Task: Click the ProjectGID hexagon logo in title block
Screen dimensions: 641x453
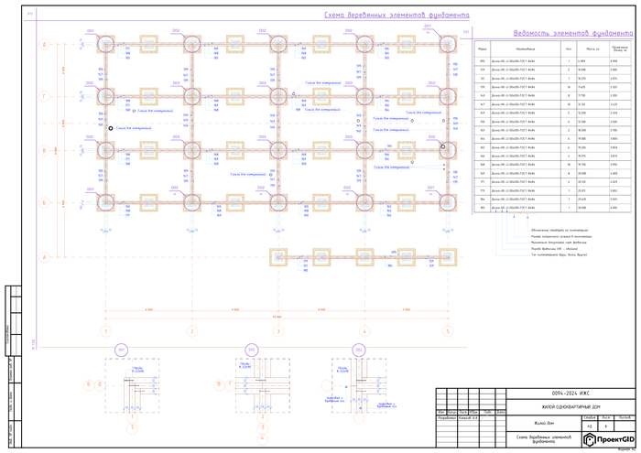Action: (x=589, y=439)
